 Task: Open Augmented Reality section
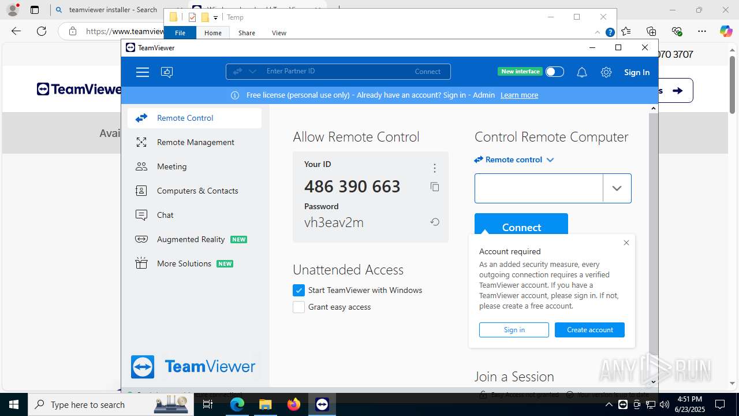click(x=195, y=239)
